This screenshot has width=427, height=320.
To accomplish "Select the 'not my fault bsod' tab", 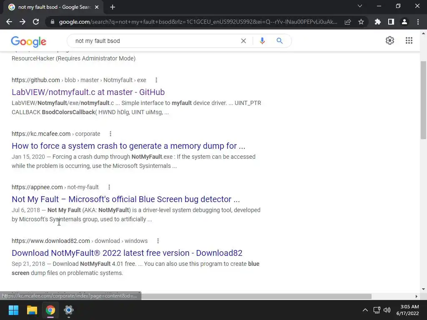I will point(53,7).
